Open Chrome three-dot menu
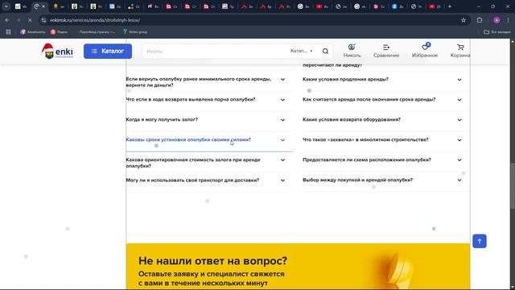Viewport: 515px width, 290px height. (508, 20)
